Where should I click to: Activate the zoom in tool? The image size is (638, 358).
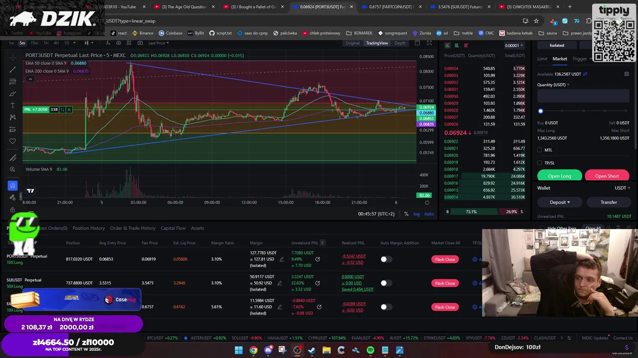pyautogui.click(x=12, y=170)
